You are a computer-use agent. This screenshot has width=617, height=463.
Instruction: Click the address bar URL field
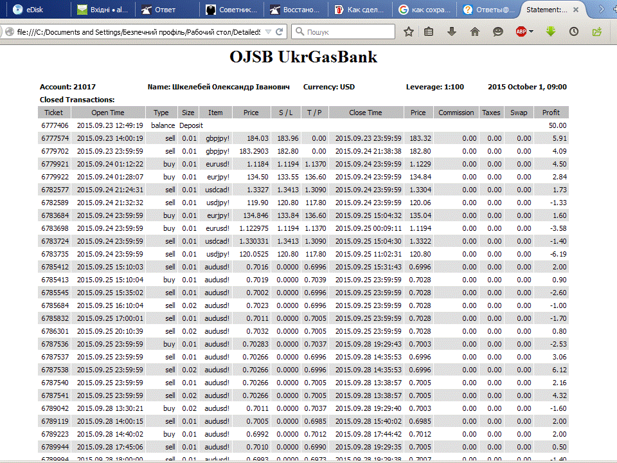pyautogui.click(x=139, y=32)
